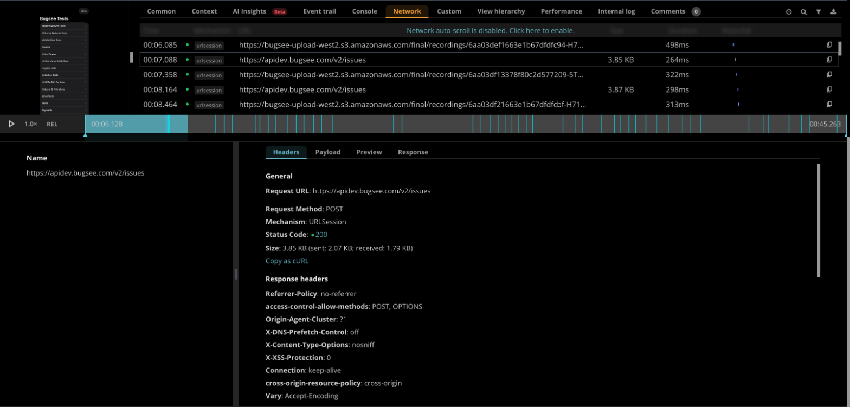Change the 1.0× playback speed
The height and width of the screenshot is (407, 850).
coord(31,124)
